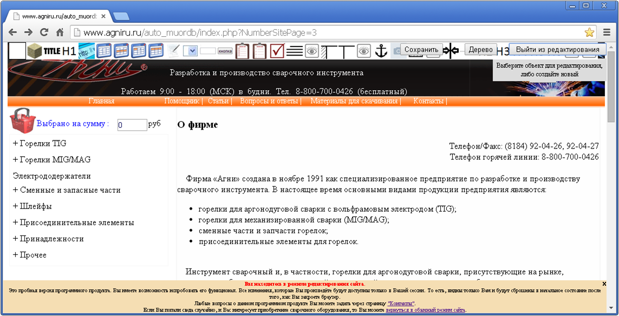Expand the Прочее category
This screenshot has width=619, height=316.
[x=30, y=255]
